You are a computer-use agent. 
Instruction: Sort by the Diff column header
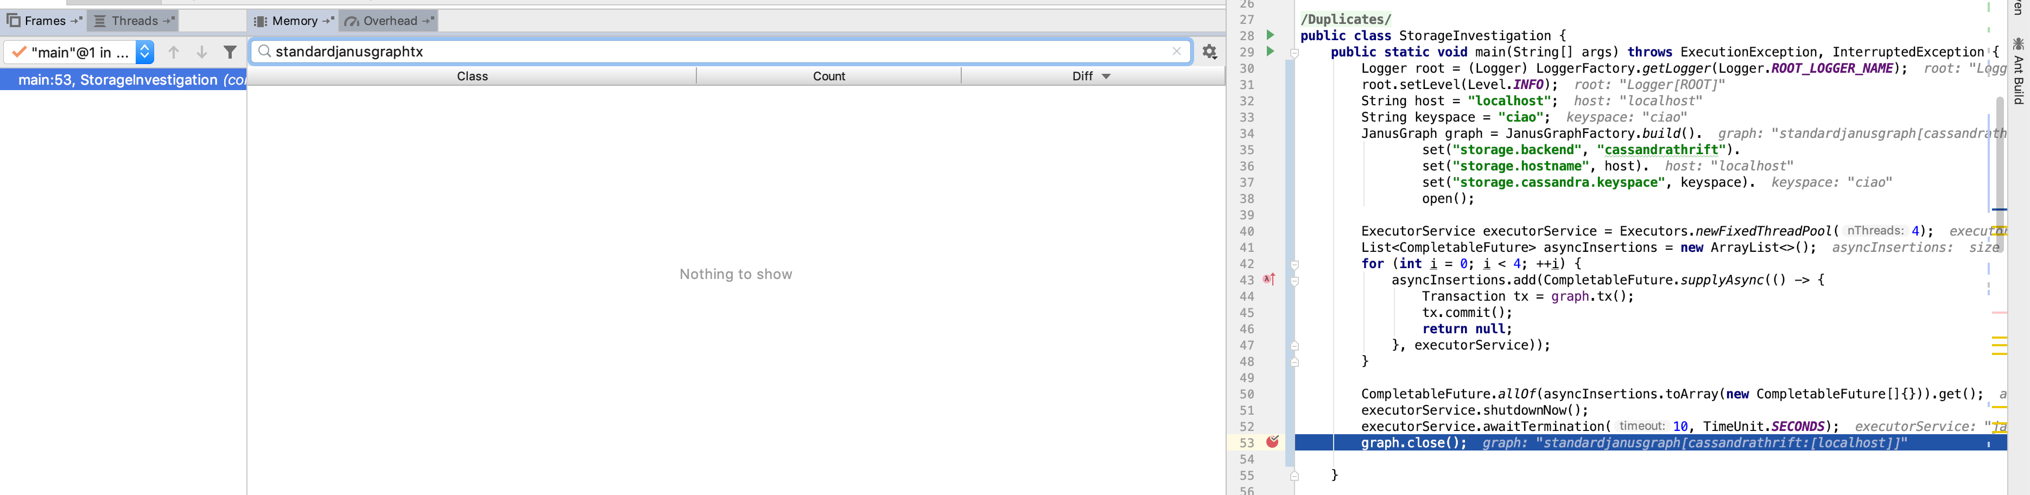tap(1092, 77)
